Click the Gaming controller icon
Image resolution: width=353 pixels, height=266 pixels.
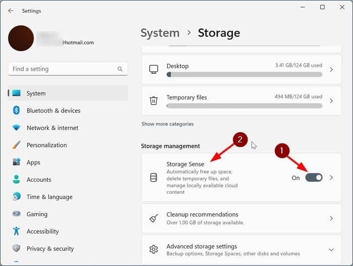(16, 214)
